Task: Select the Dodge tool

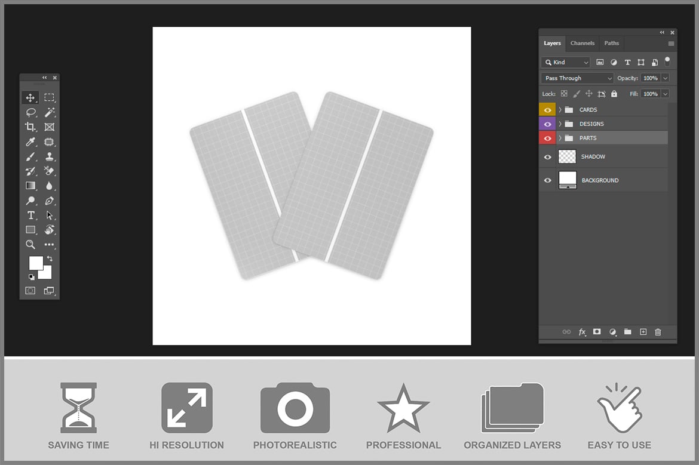Action: 30,201
